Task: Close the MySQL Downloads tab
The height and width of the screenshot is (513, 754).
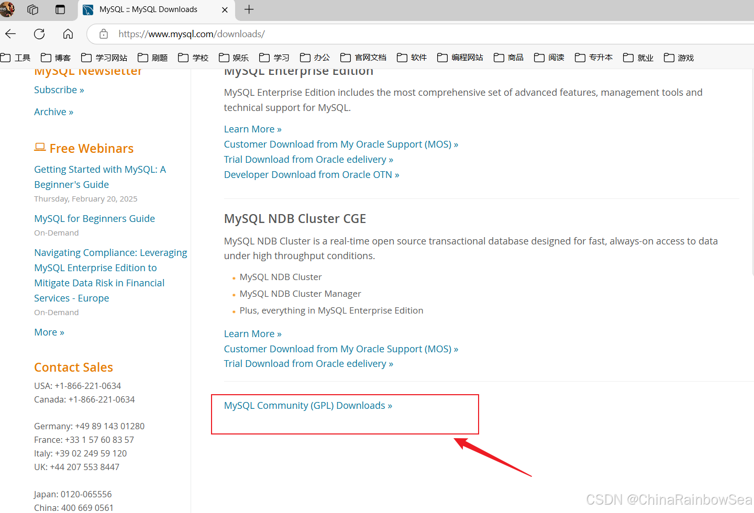Action: pos(225,9)
